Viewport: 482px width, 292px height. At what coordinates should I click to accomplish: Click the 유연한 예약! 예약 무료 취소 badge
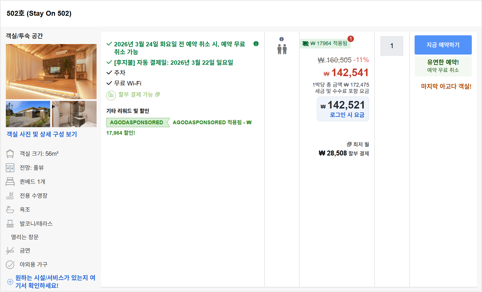tap(443, 66)
